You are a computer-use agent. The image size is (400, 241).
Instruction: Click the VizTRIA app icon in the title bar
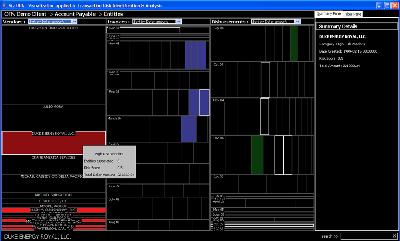click(x=4, y=5)
